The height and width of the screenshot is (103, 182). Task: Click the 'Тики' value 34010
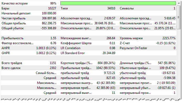[x=111, y=8]
